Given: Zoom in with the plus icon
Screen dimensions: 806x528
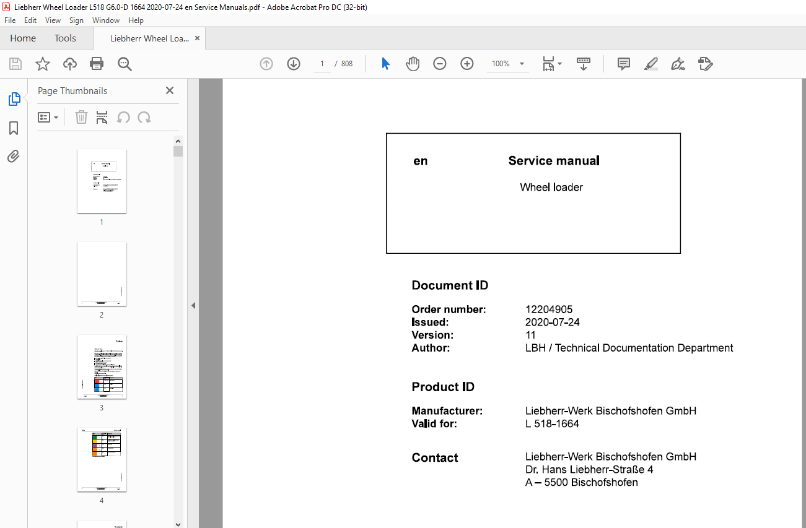Looking at the screenshot, I should point(467,64).
